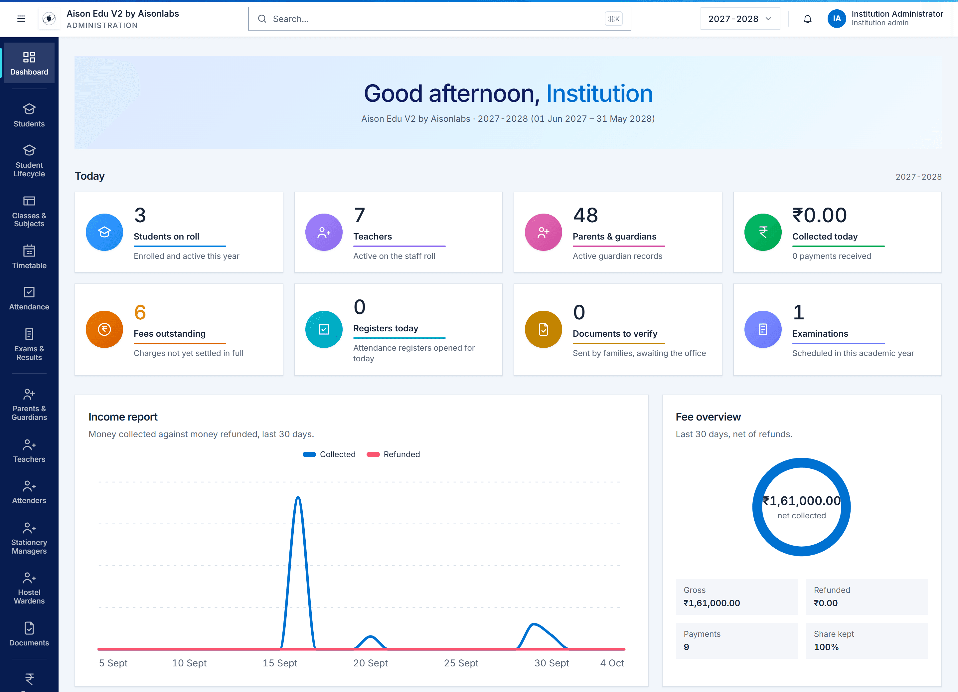Navigate to Attendance
This screenshot has width=958, height=692.
point(29,298)
